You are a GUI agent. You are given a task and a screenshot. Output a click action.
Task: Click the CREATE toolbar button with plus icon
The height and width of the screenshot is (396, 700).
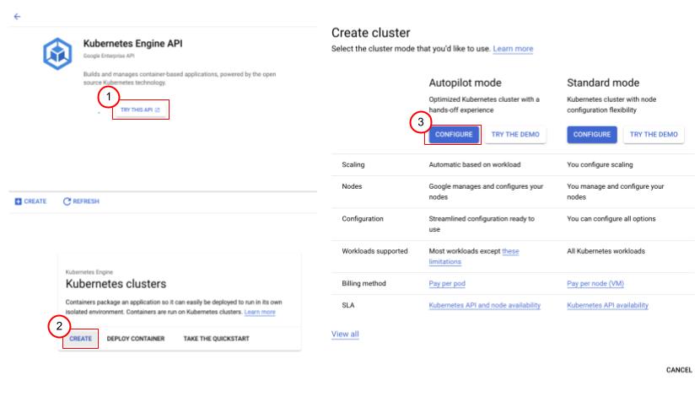[30, 201]
